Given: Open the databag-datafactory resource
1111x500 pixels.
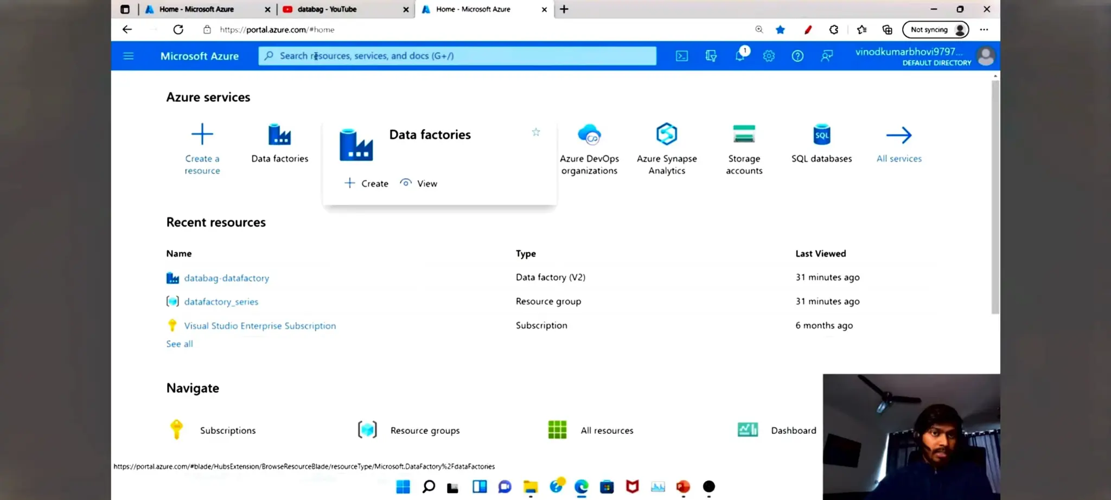Looking at the screenshot, I should pyautogui.click(x=226, y=278).
